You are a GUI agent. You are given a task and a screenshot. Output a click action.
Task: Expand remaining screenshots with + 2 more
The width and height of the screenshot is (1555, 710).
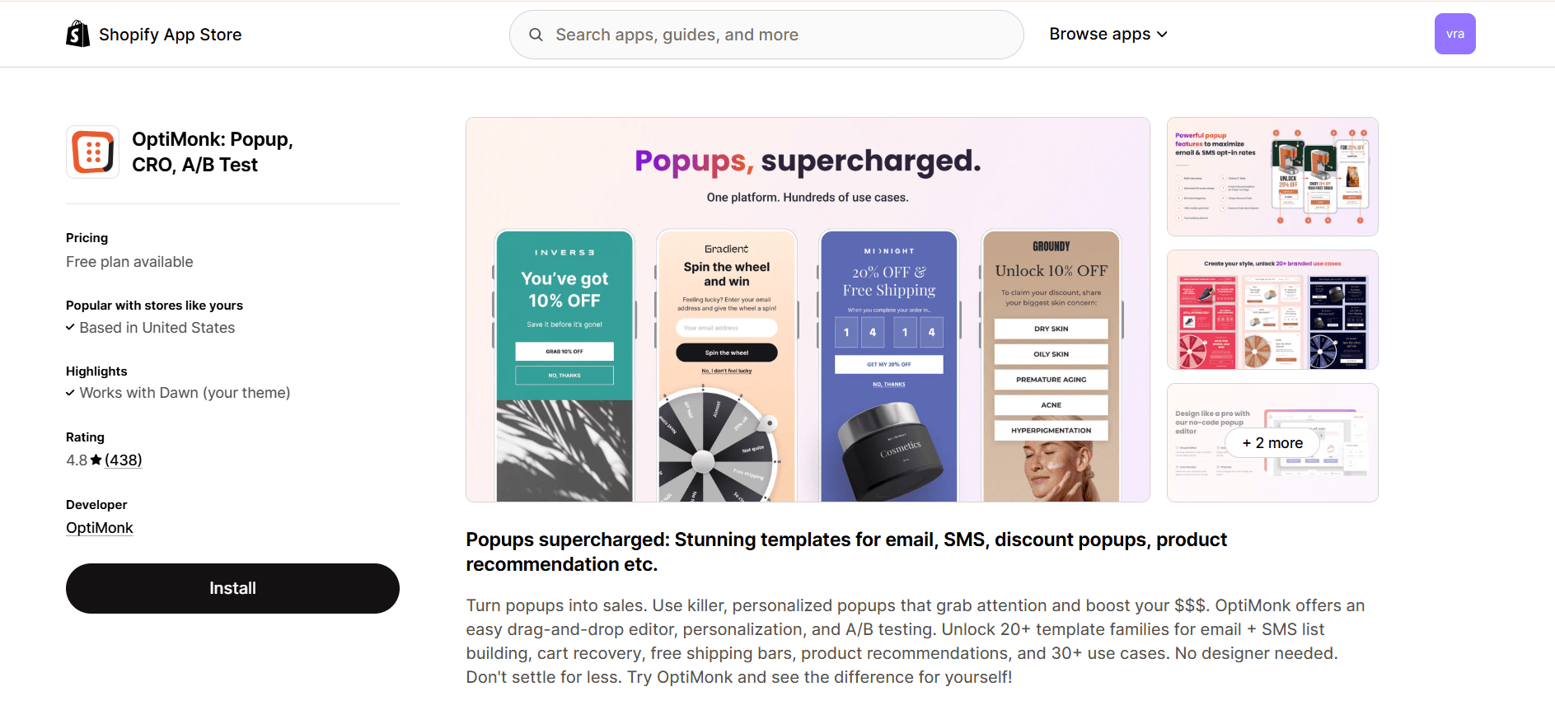[x=1272, y=442]
